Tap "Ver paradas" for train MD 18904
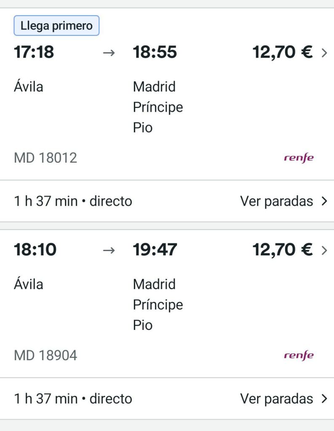Screen dimensions: 334x431 click(x=277, y=399)
